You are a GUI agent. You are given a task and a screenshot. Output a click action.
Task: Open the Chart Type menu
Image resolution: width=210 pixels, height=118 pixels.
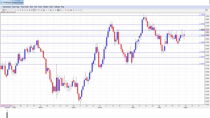coord(16,7)
